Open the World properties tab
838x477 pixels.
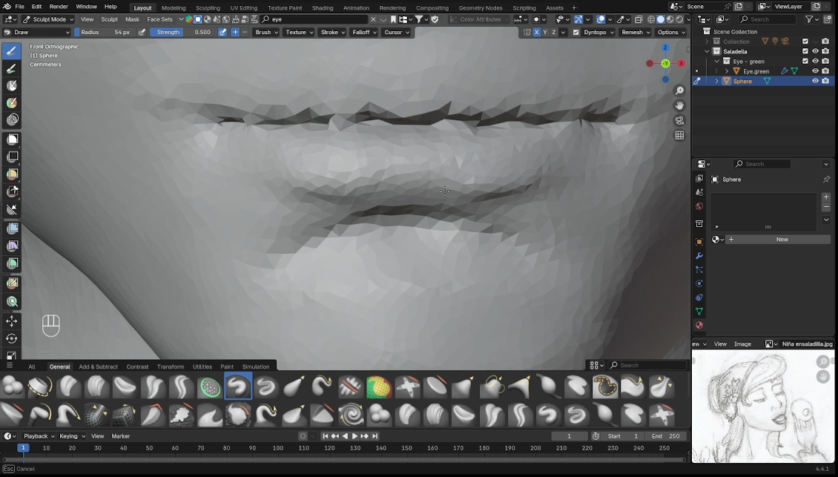[x=699, y=206]
